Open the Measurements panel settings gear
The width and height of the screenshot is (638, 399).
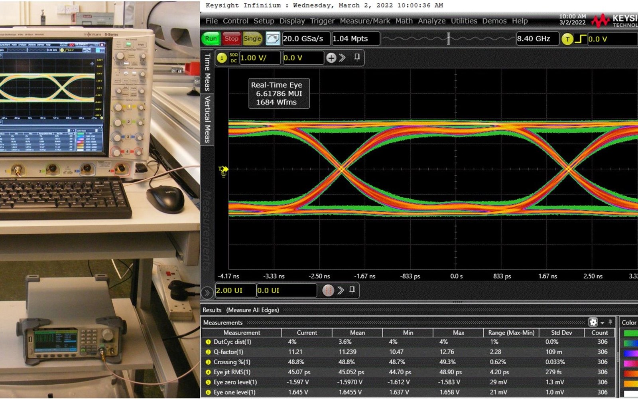(x=593, y=322)
